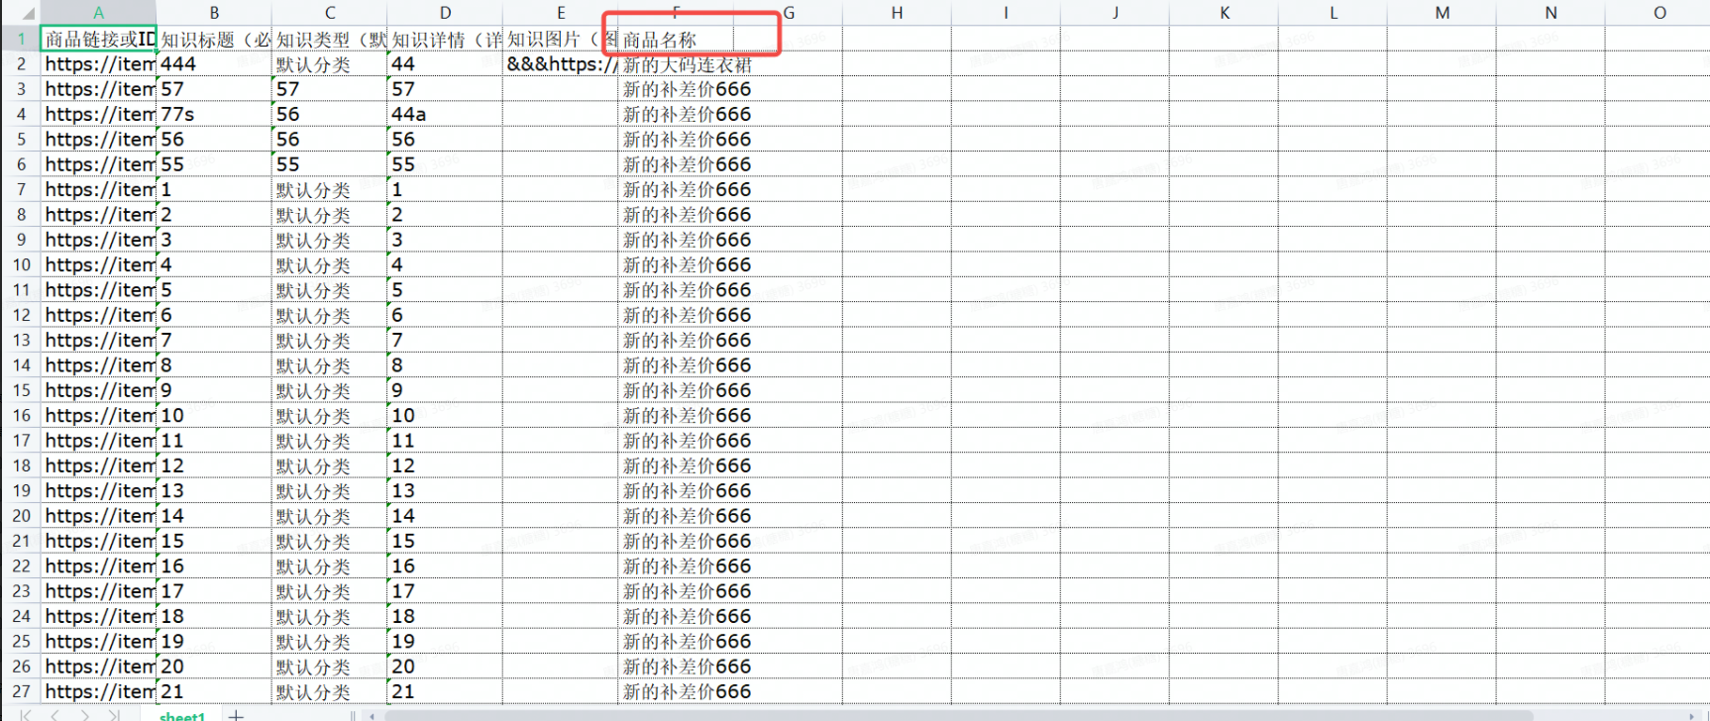Image resolution: width=1710 pixels, height=721 pixels.
Task: Select the https://item link in row 3
Action: (x=99, y=89)
